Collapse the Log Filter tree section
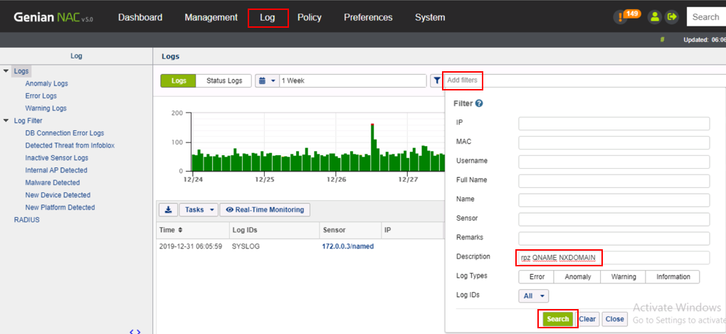 pyautogui.click(x=6, y=121)
